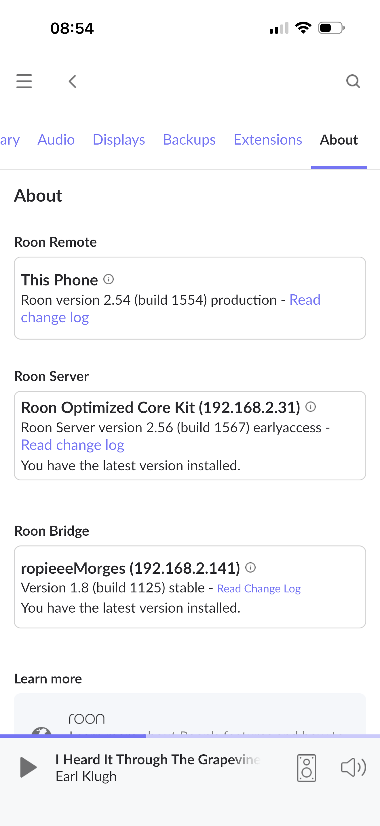The image size is (380, 826).
Task: Switch to the Audio tab
Action: [56, 139]
